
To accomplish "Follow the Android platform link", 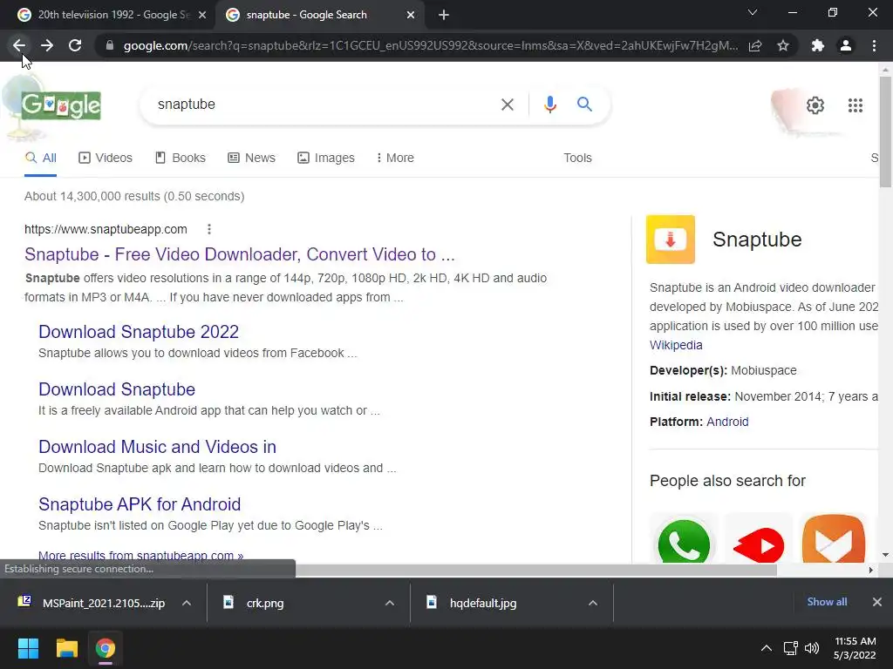I will [x=727, y=422].
